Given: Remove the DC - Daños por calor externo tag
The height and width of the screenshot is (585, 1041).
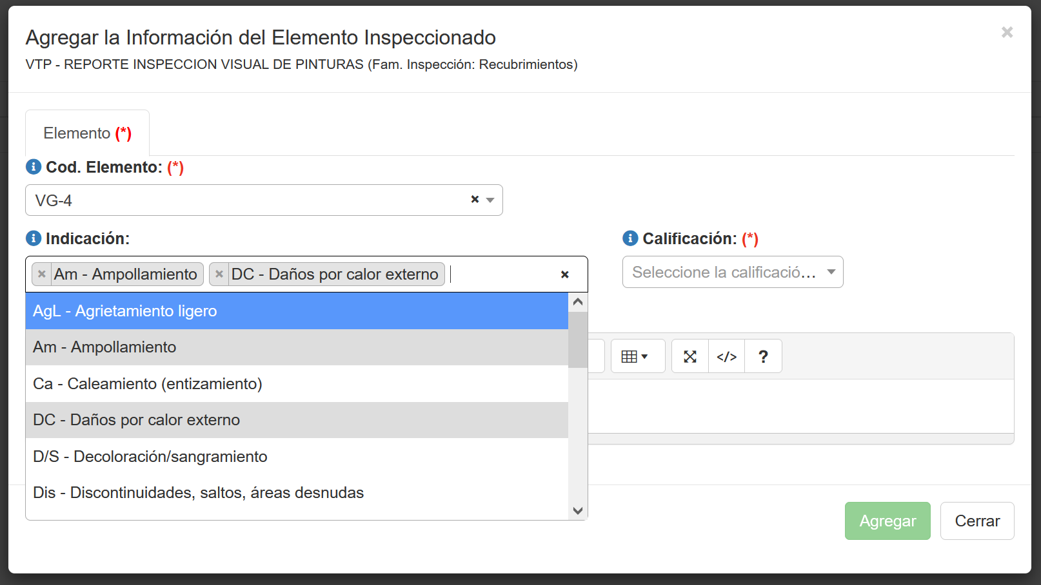Looking at the screenshot, I should point(219,274).
